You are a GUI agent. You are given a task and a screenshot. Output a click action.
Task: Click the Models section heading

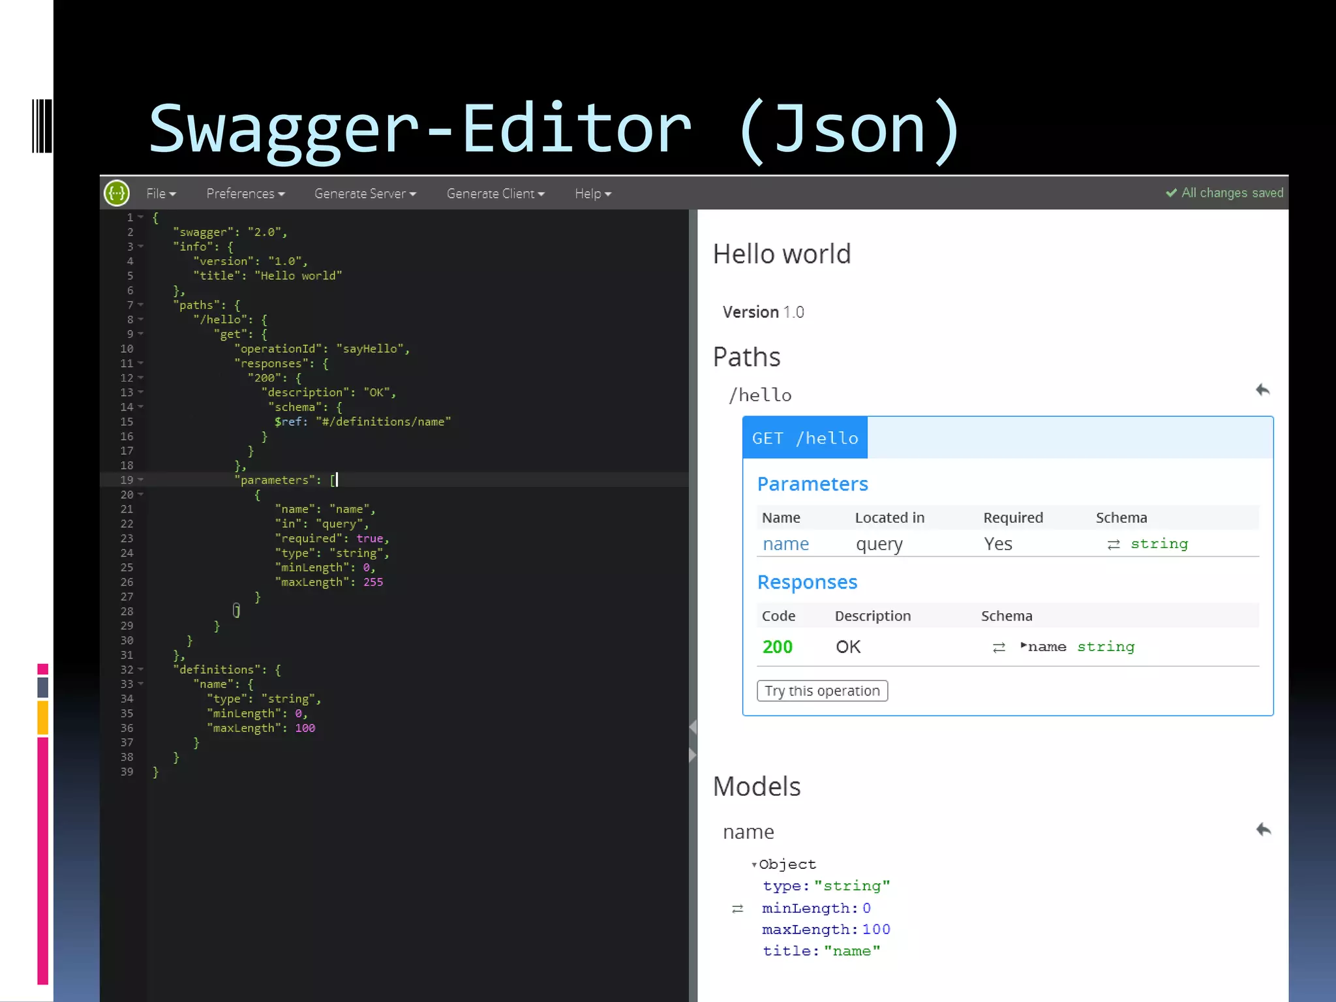[756, 787]
